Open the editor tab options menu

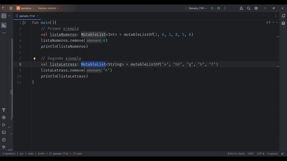[276, 16]
